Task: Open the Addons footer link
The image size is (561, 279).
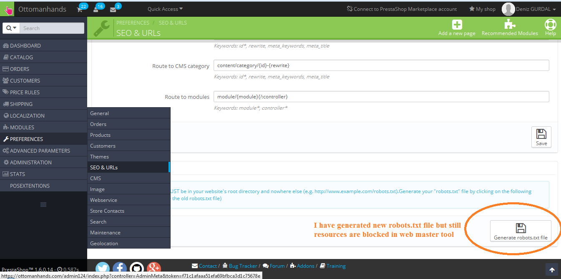Action: (302, 266)
